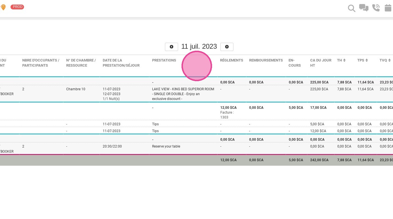Open the search magnifier icon

pyautogui.click(x=352, y=8)
